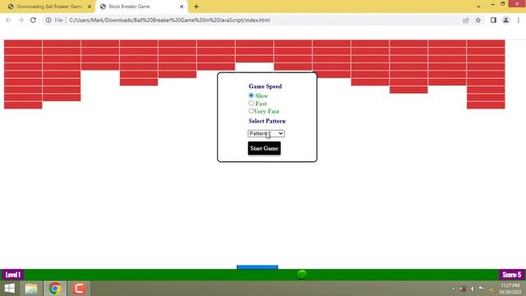
Task: Click the Score: 5 label
Action: 511,275
